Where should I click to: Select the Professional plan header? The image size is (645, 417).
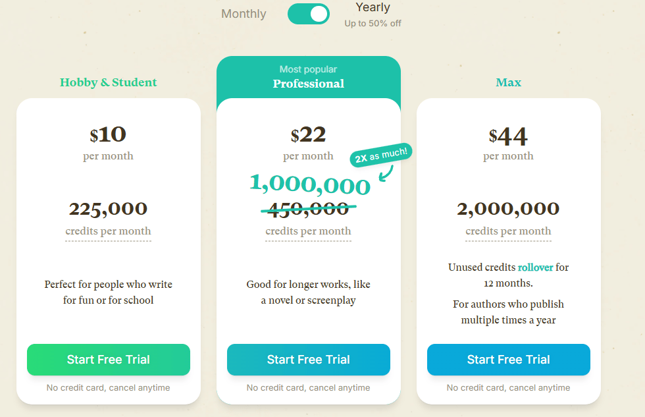[x=308, y=84]
